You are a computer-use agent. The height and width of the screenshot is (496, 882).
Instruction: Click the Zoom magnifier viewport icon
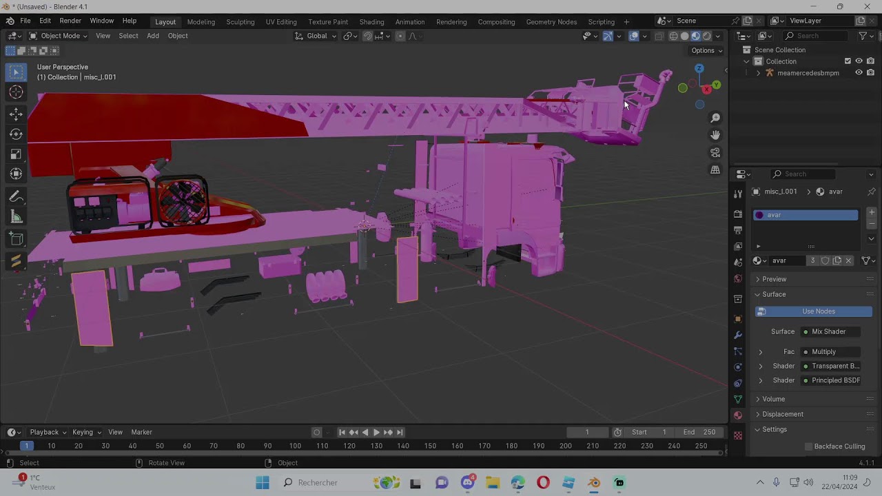tap(715, 118)
